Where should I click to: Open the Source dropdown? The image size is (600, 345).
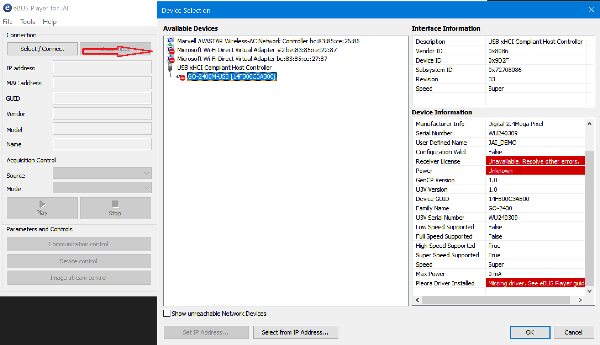tap(102, 173)
